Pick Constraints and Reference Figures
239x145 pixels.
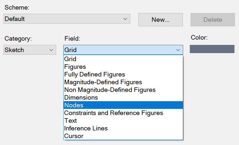coord(113,113)
